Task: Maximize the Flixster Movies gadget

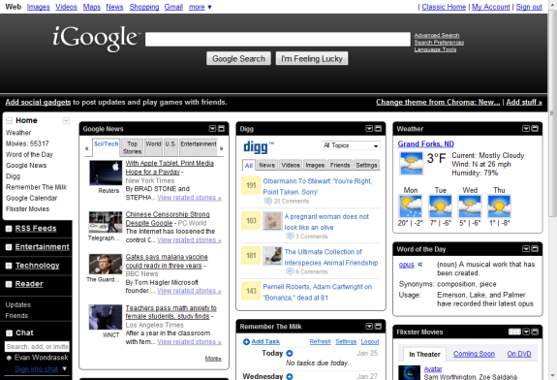Action: (535, 332)
